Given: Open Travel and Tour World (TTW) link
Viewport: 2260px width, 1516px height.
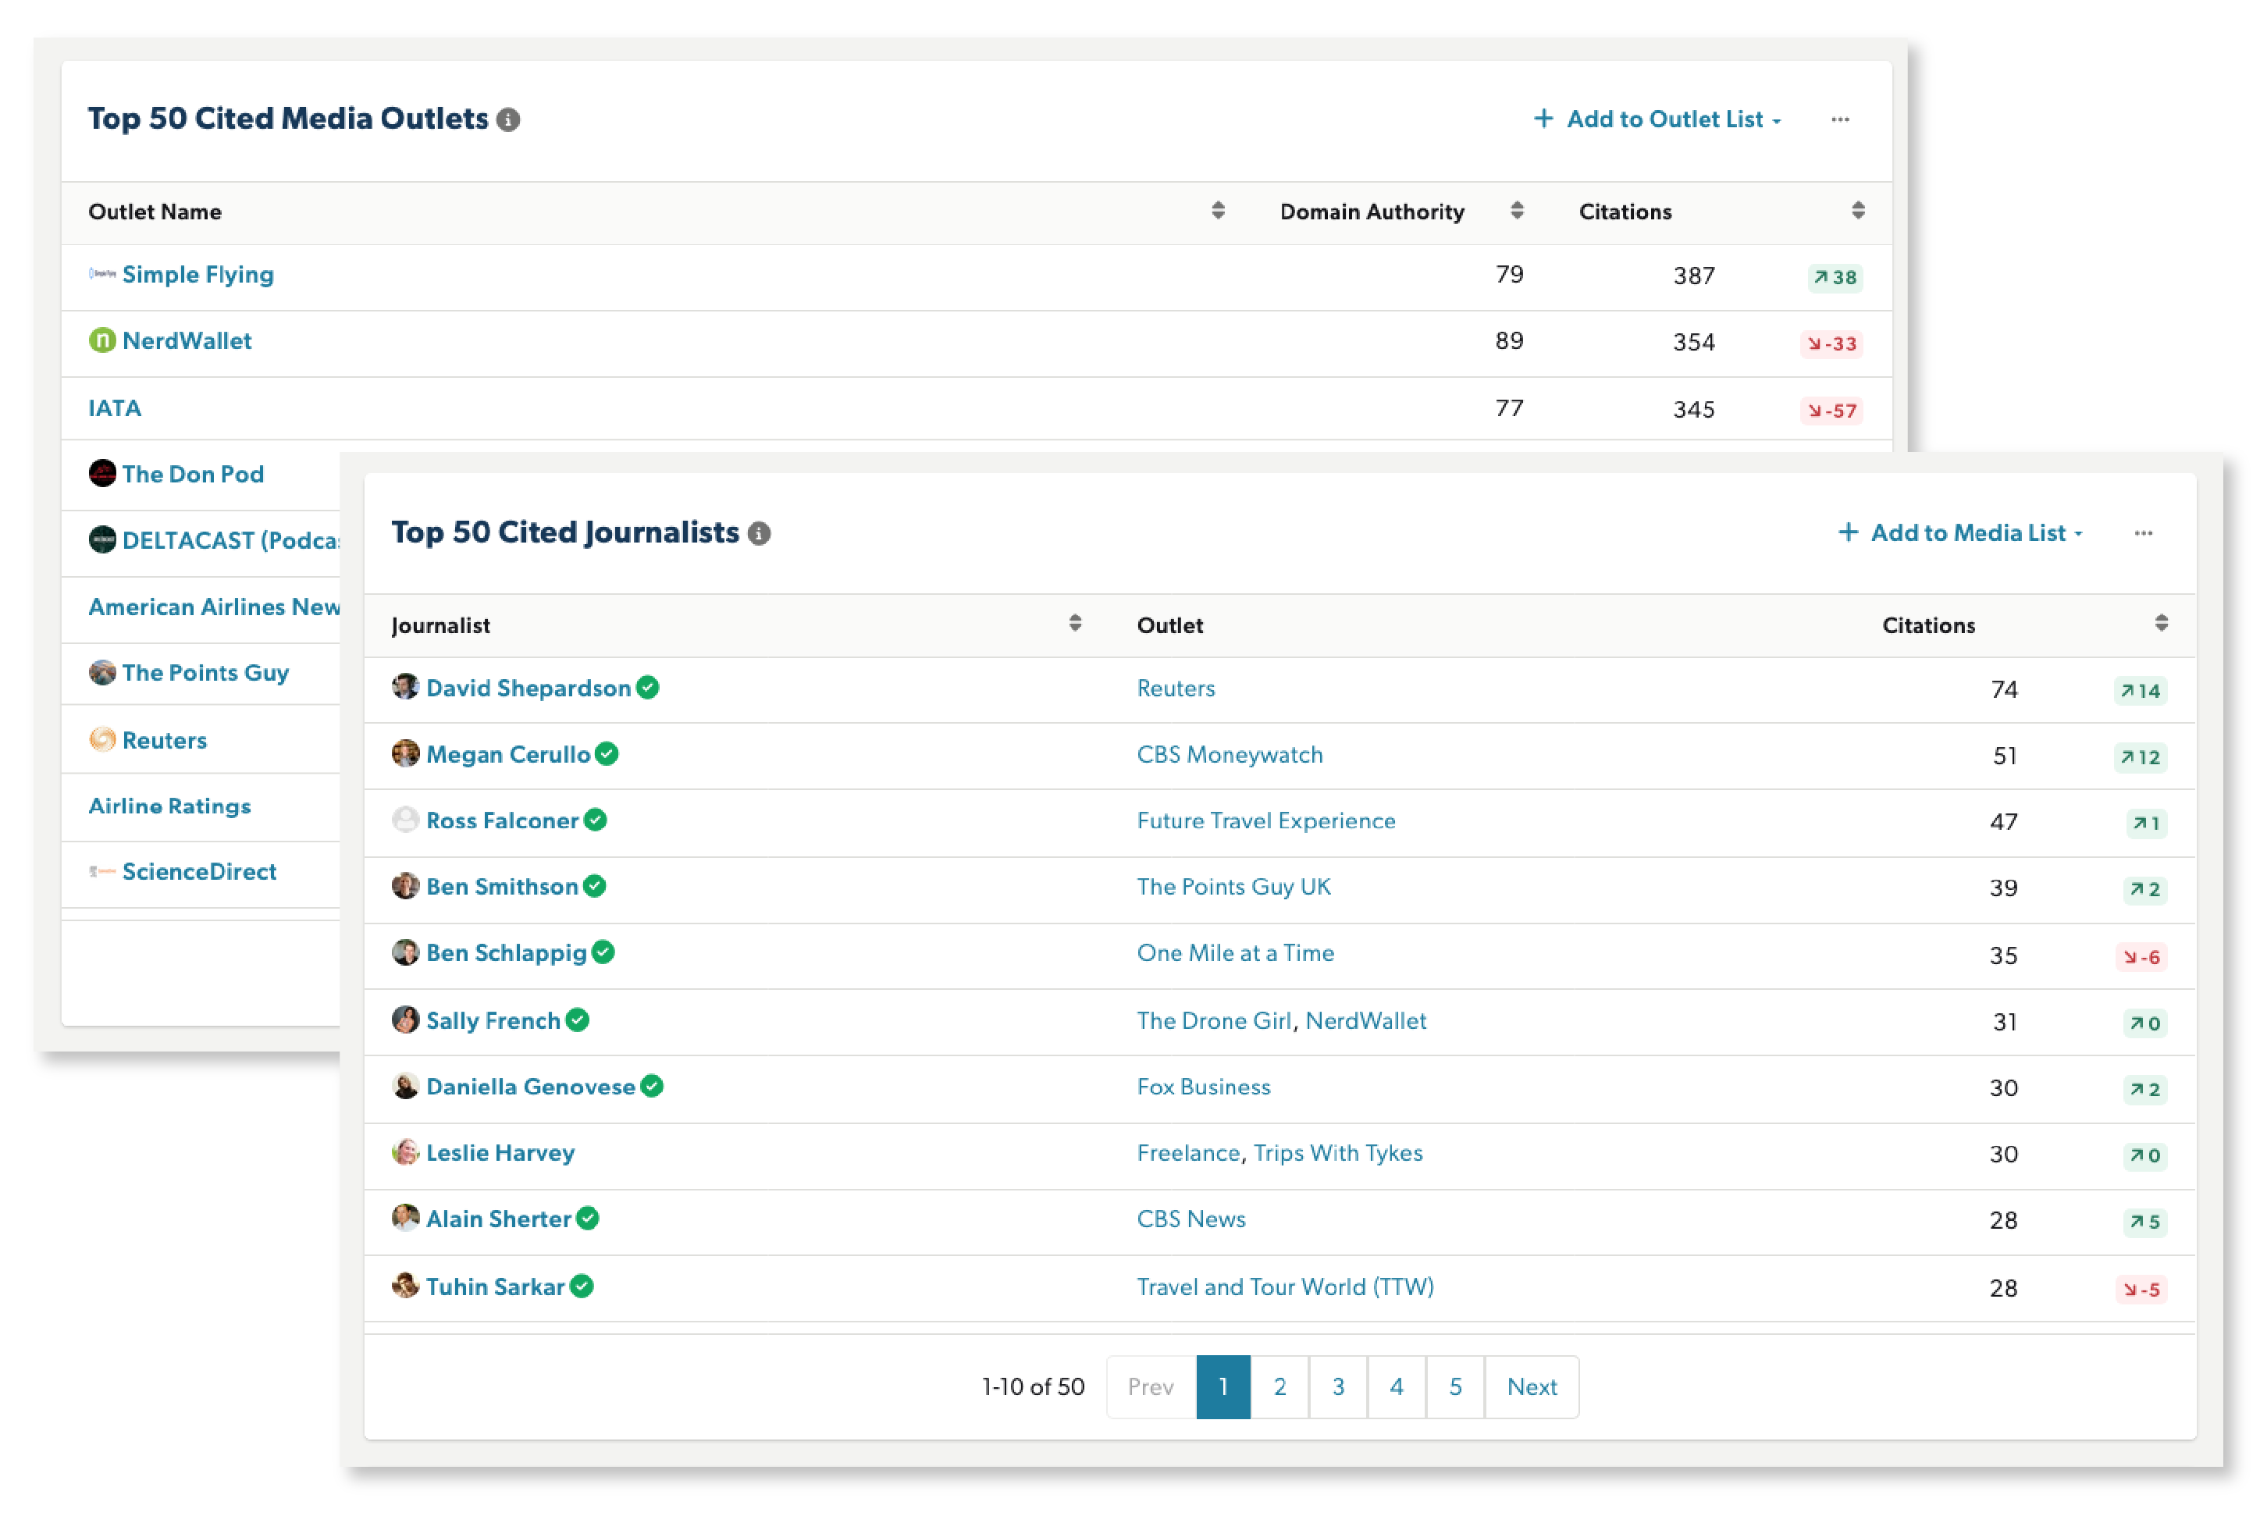Looking at the screenshot, I should (x=1285, y=1288).
